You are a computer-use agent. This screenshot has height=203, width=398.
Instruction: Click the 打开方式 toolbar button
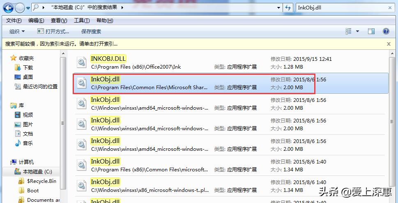[x=53, y=31]
